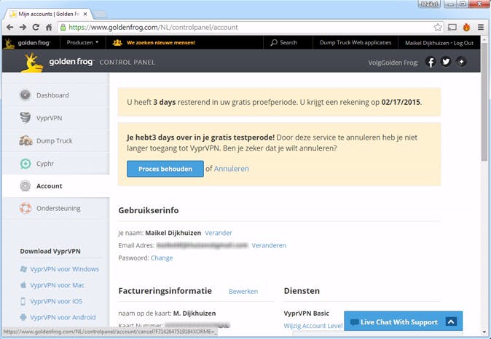Click the phone icon beside VyprVPN voor iOS

click(23, 301)
